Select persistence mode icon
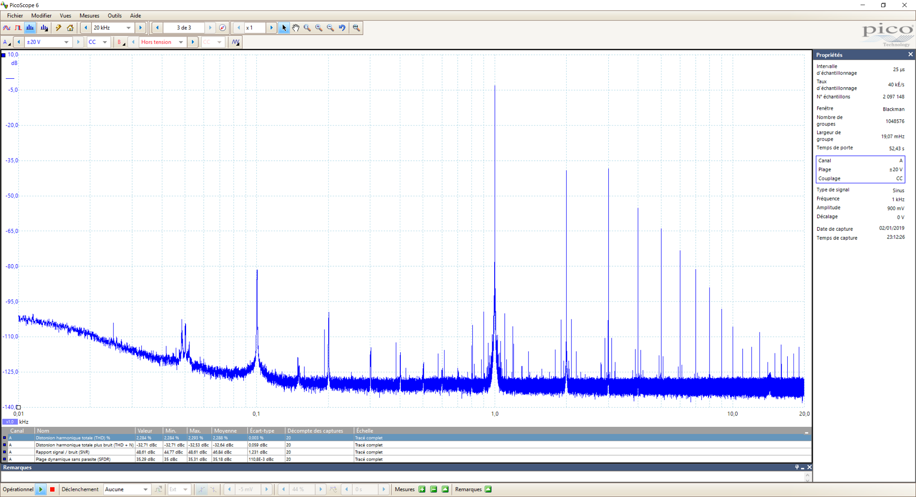Viewport: 916px width, 497px height. tap(18, 28)
